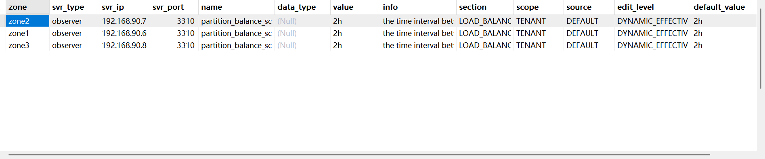
Task: Select the info cell in zone1 row
Action: 418,33
